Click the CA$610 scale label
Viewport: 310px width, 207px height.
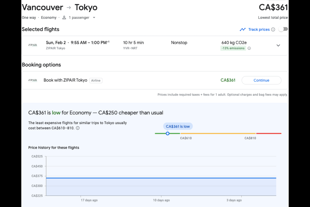click(x=186, y=138)
